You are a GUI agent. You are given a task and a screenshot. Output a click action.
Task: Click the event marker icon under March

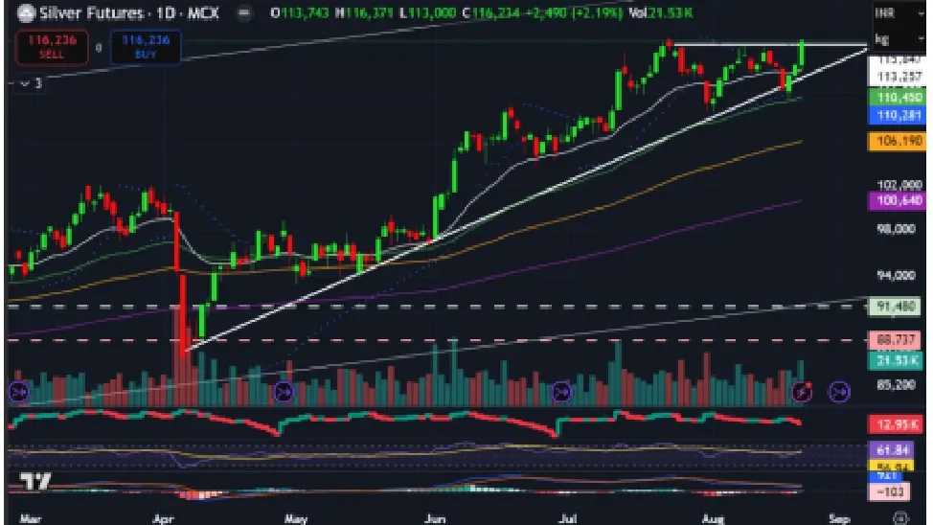tap(19, 392)
